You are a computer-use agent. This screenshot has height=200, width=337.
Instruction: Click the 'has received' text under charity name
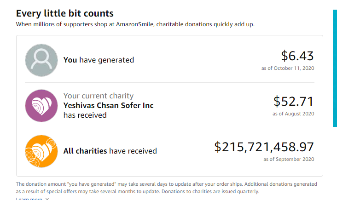tap(85, 115)
